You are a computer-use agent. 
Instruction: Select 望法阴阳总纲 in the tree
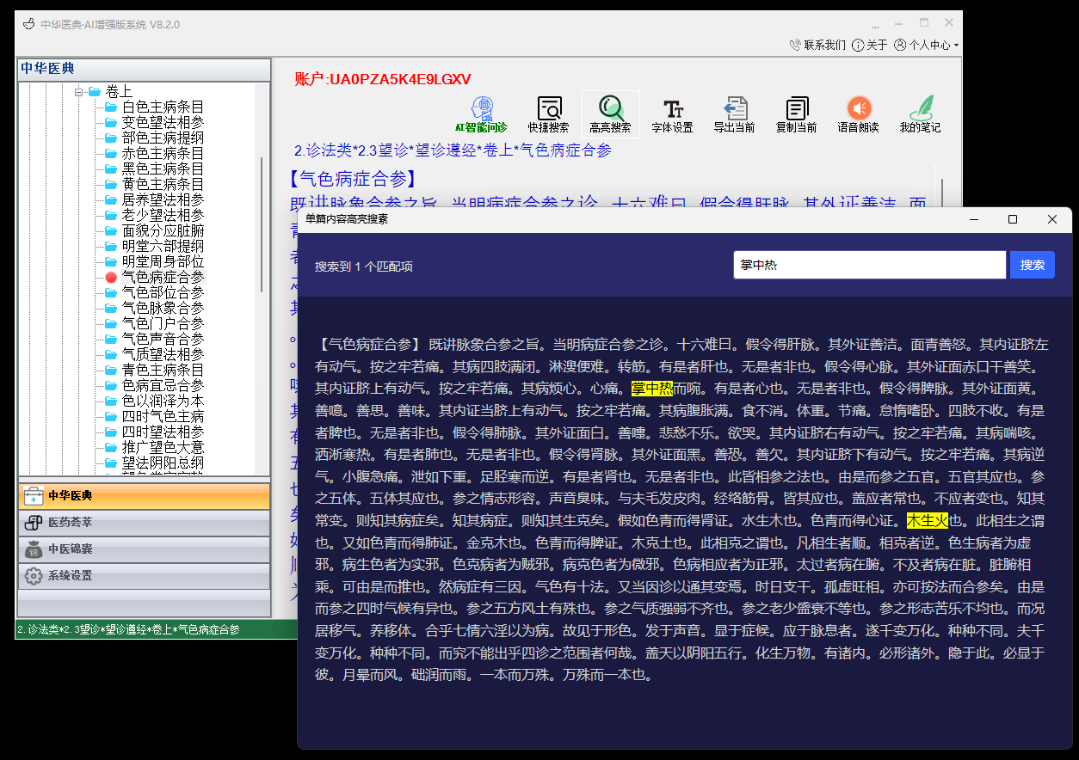point(163,463)
